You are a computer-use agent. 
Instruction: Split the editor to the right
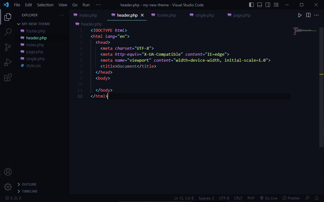pos(308,15)
